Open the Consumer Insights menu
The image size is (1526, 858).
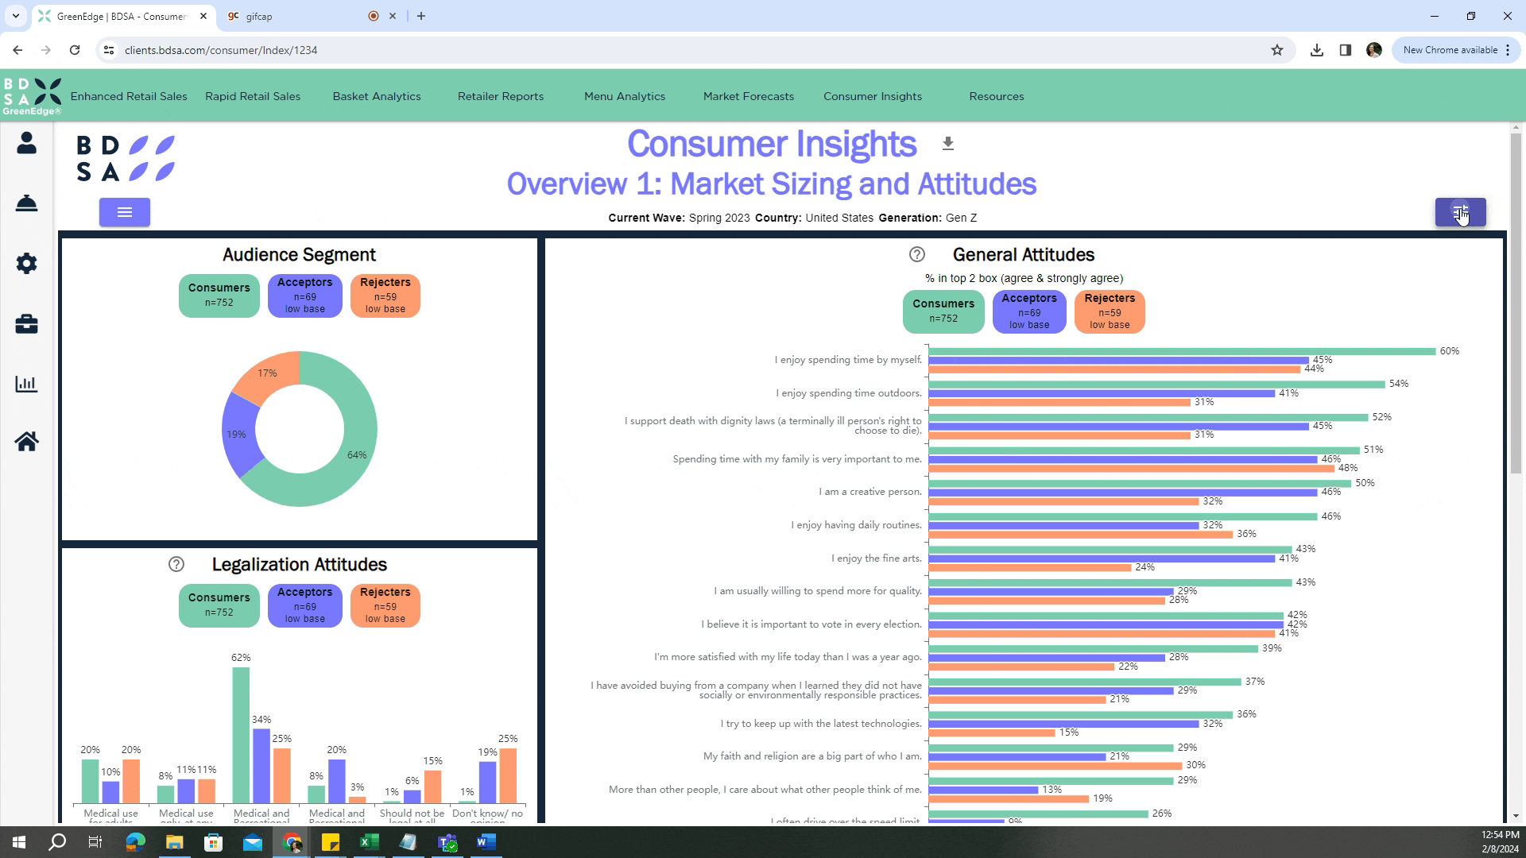872,96
